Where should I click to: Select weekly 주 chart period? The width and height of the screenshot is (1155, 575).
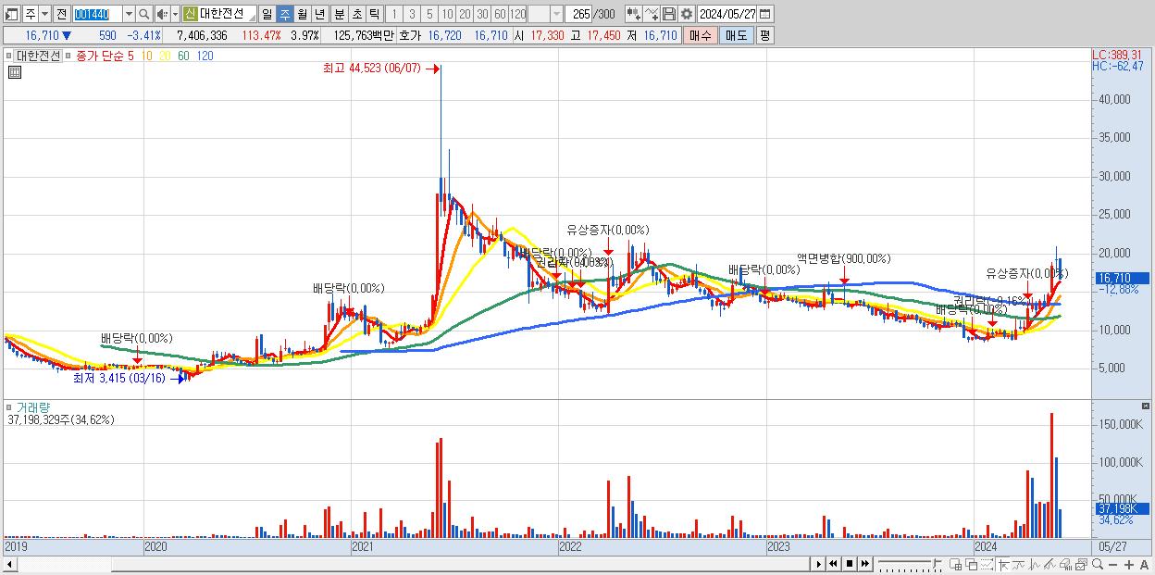coord(284,14)
